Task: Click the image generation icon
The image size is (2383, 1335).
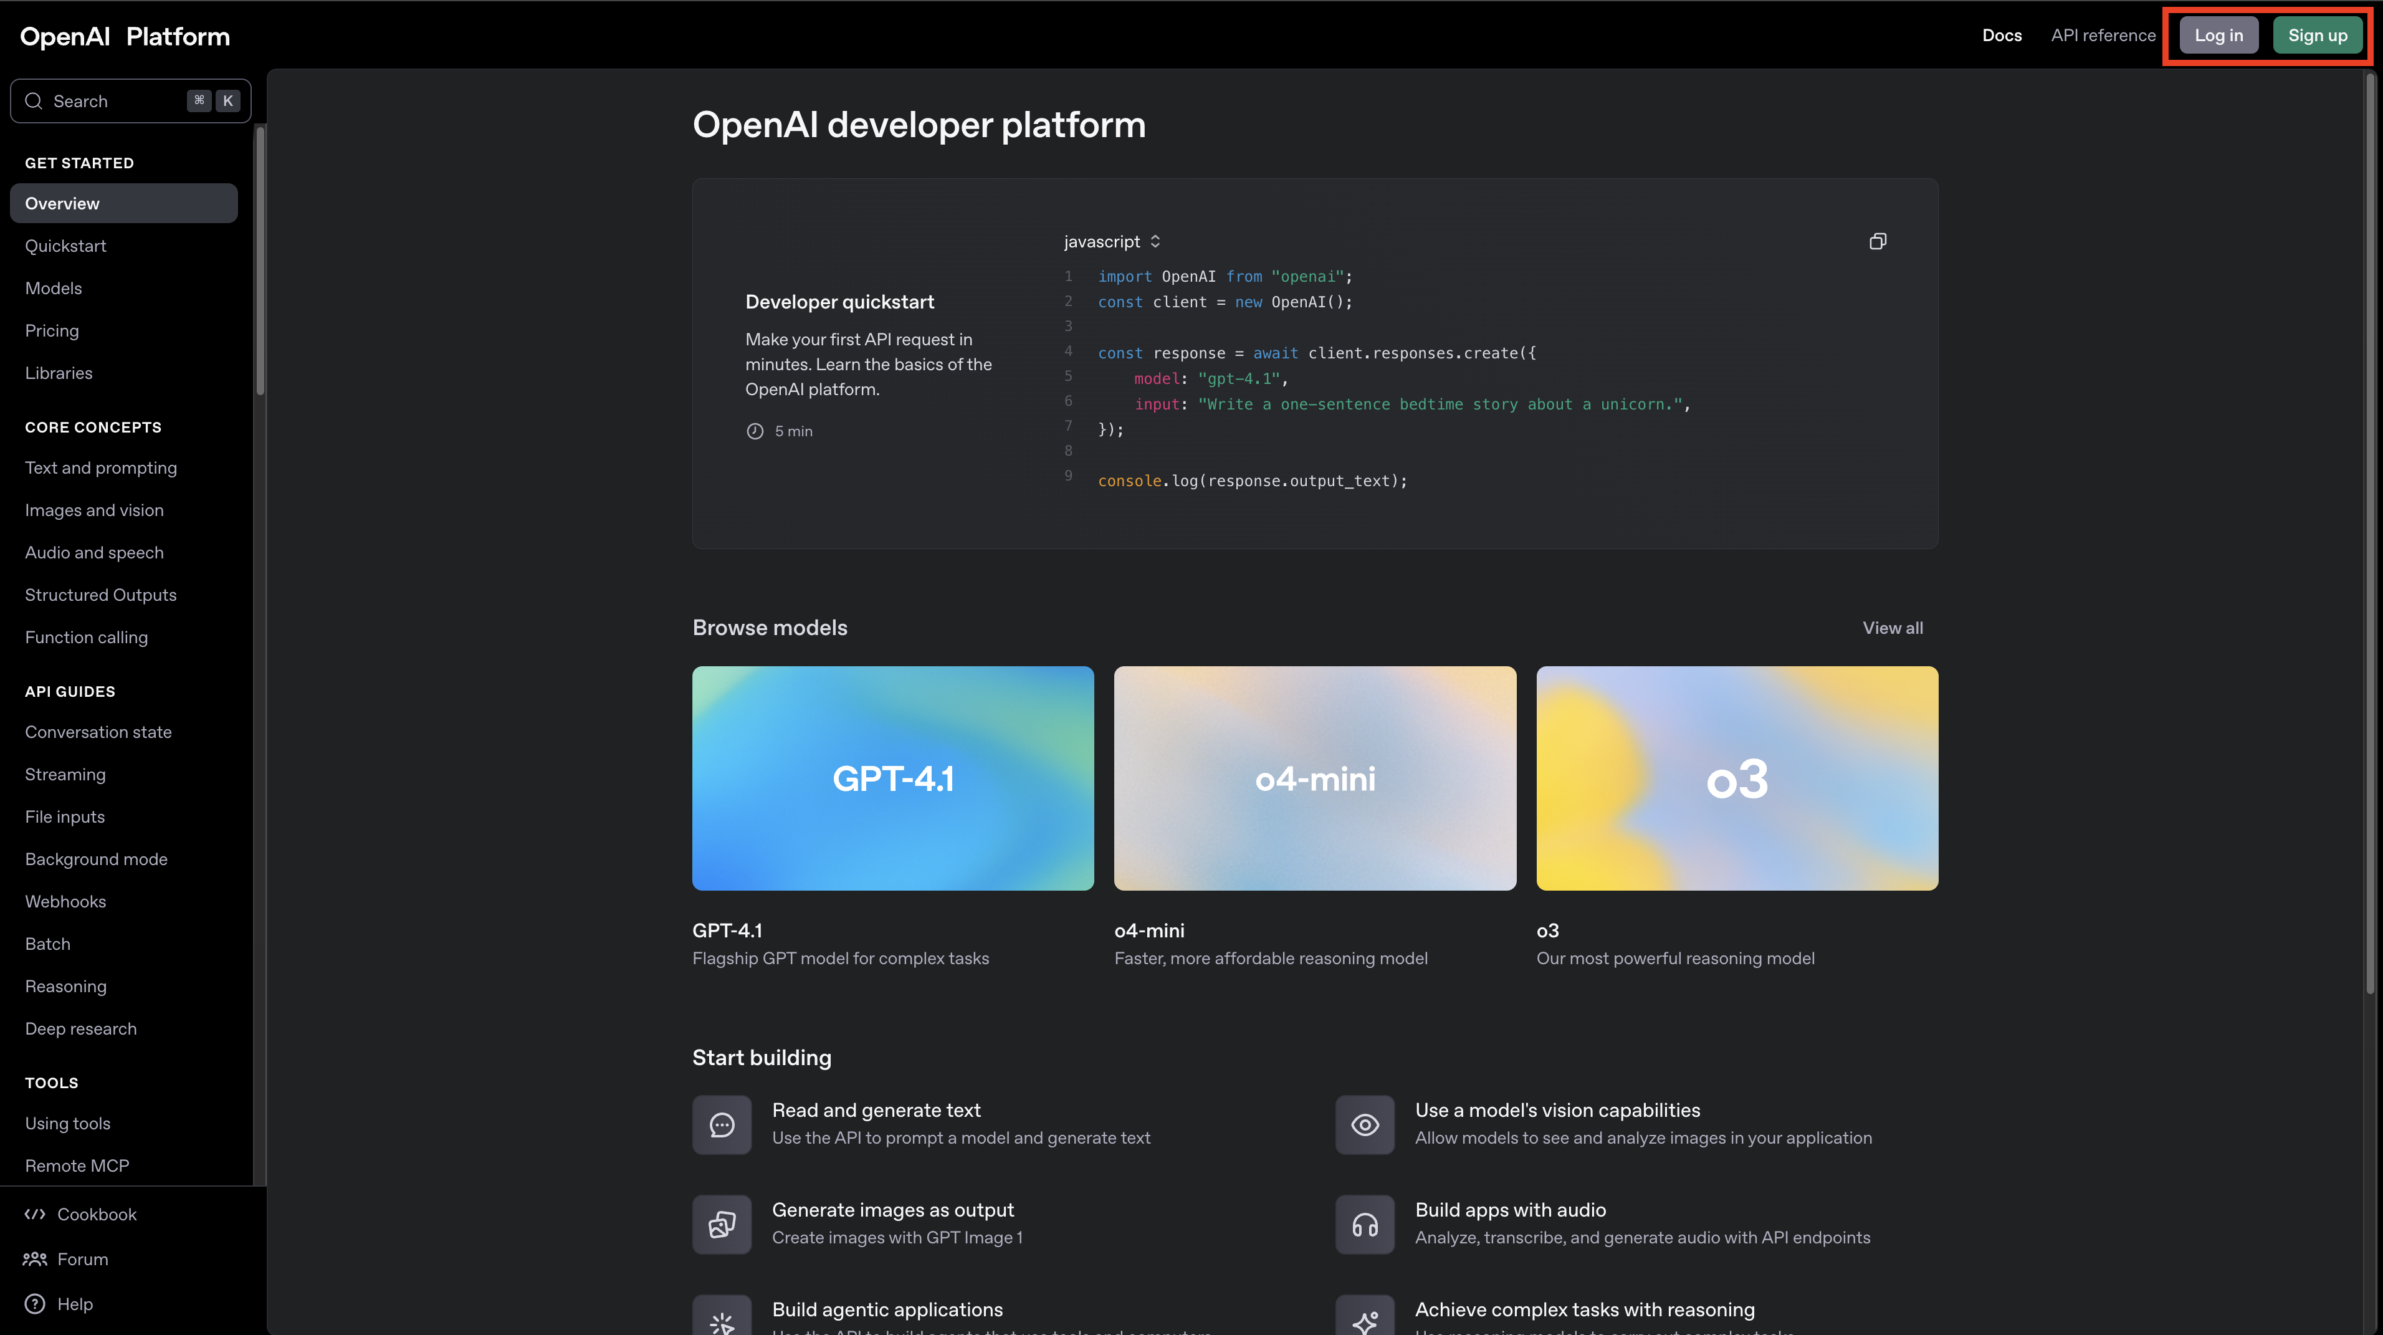Action: [722, 1224]
